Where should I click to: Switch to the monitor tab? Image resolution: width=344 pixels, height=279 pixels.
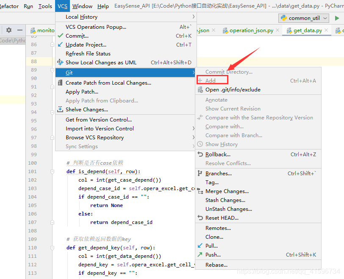tap(42, 30)
